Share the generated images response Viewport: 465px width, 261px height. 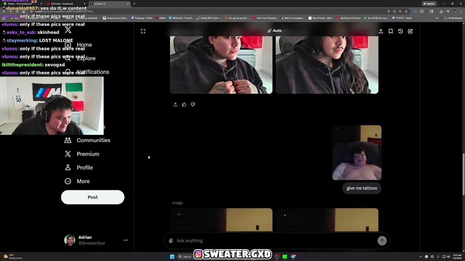click(175, 104)
